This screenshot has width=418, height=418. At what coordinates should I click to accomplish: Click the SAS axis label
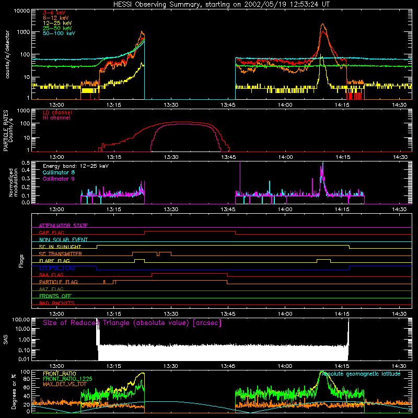[5, 339]
